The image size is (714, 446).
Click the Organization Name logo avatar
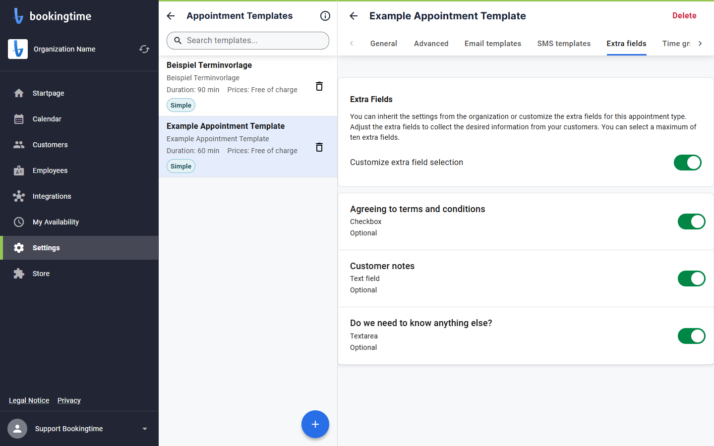tap(18, 49)
